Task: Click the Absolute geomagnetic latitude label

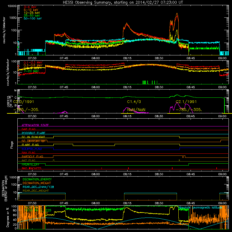Action: coord(200,208)
